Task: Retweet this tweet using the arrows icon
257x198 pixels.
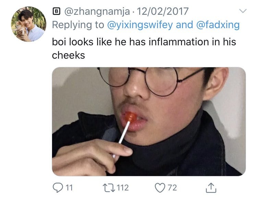Action: pos(109,188)
